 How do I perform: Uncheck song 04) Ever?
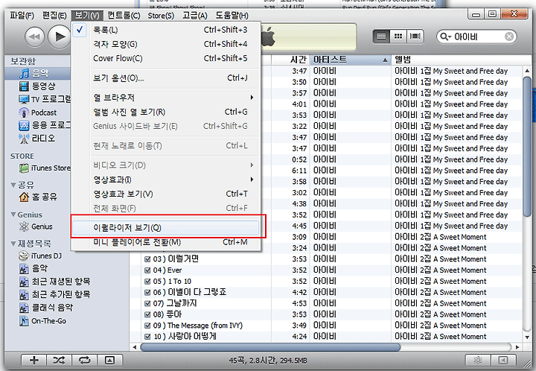(147, 270)
